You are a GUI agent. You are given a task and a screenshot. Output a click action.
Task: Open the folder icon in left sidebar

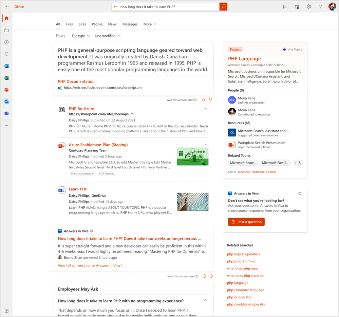coord(6,30)
